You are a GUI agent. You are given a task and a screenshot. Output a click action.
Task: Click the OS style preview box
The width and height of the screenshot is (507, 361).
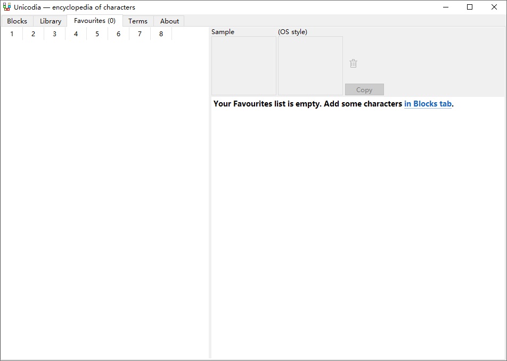point(310,65)
